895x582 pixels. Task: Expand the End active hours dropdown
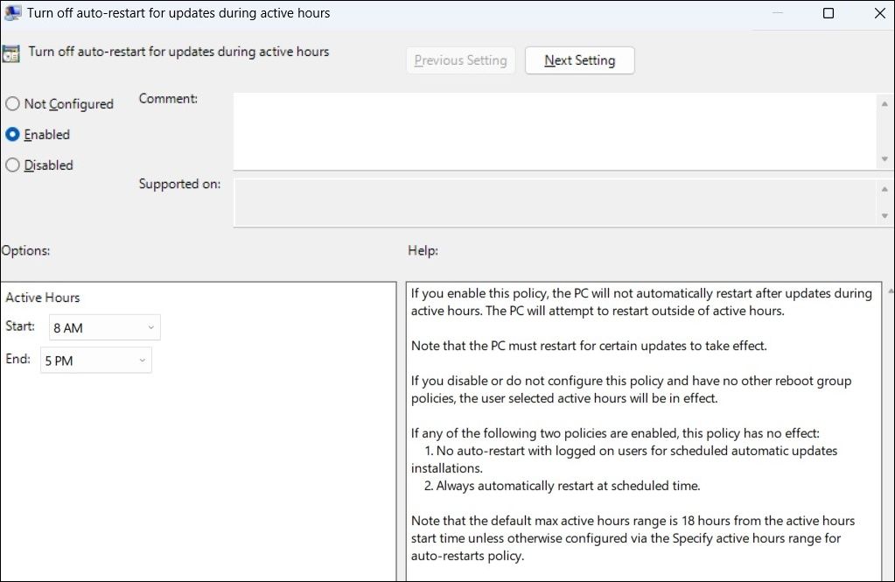coord(96,361)
